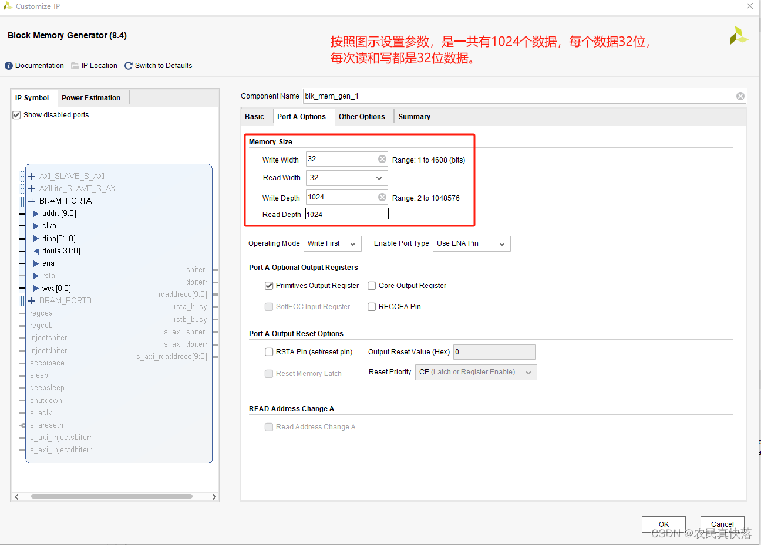Switch to the Power Estimation tab
Image resolution: width=761 pixels, height=545 pixels.
tap(91, 98)
